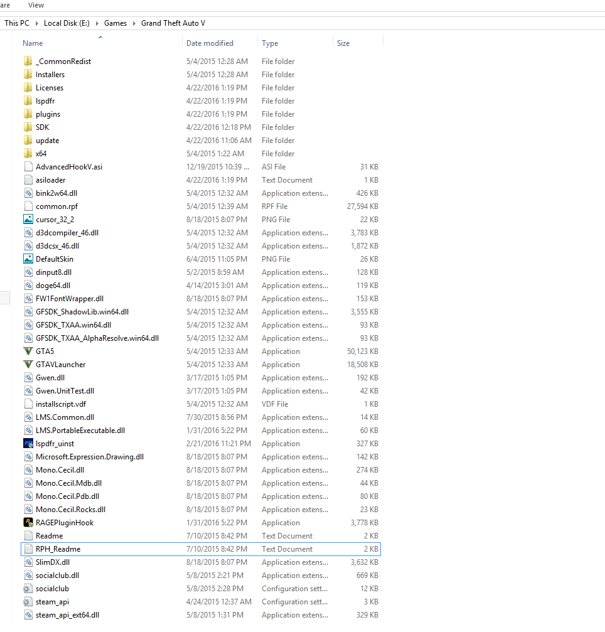Viewport: 605px width, 632px height.
Task: Click the Installers folder icon
Action: [x=28, y=74]
